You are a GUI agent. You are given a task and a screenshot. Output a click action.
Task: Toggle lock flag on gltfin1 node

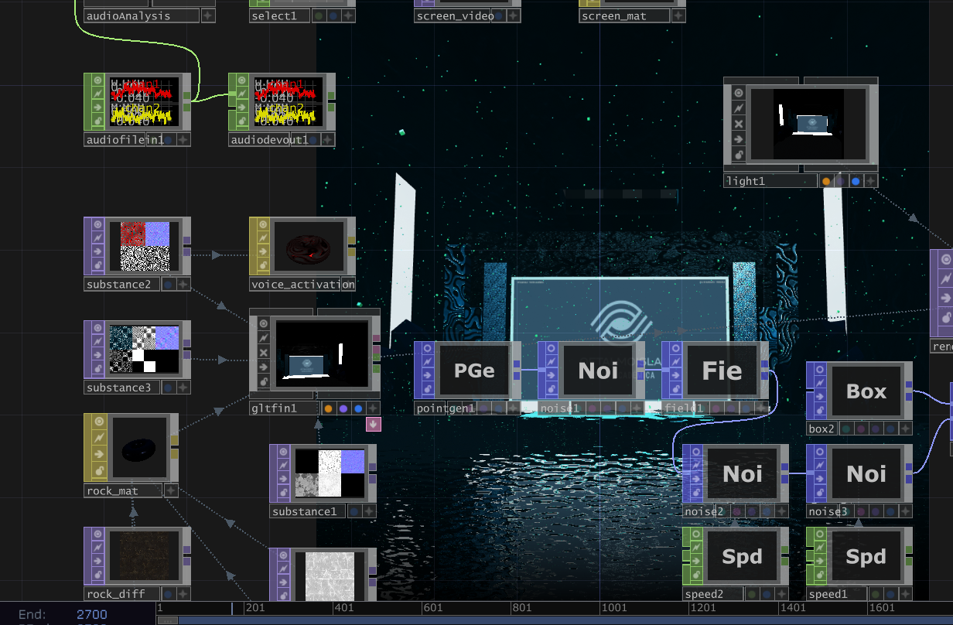point(263,382)
